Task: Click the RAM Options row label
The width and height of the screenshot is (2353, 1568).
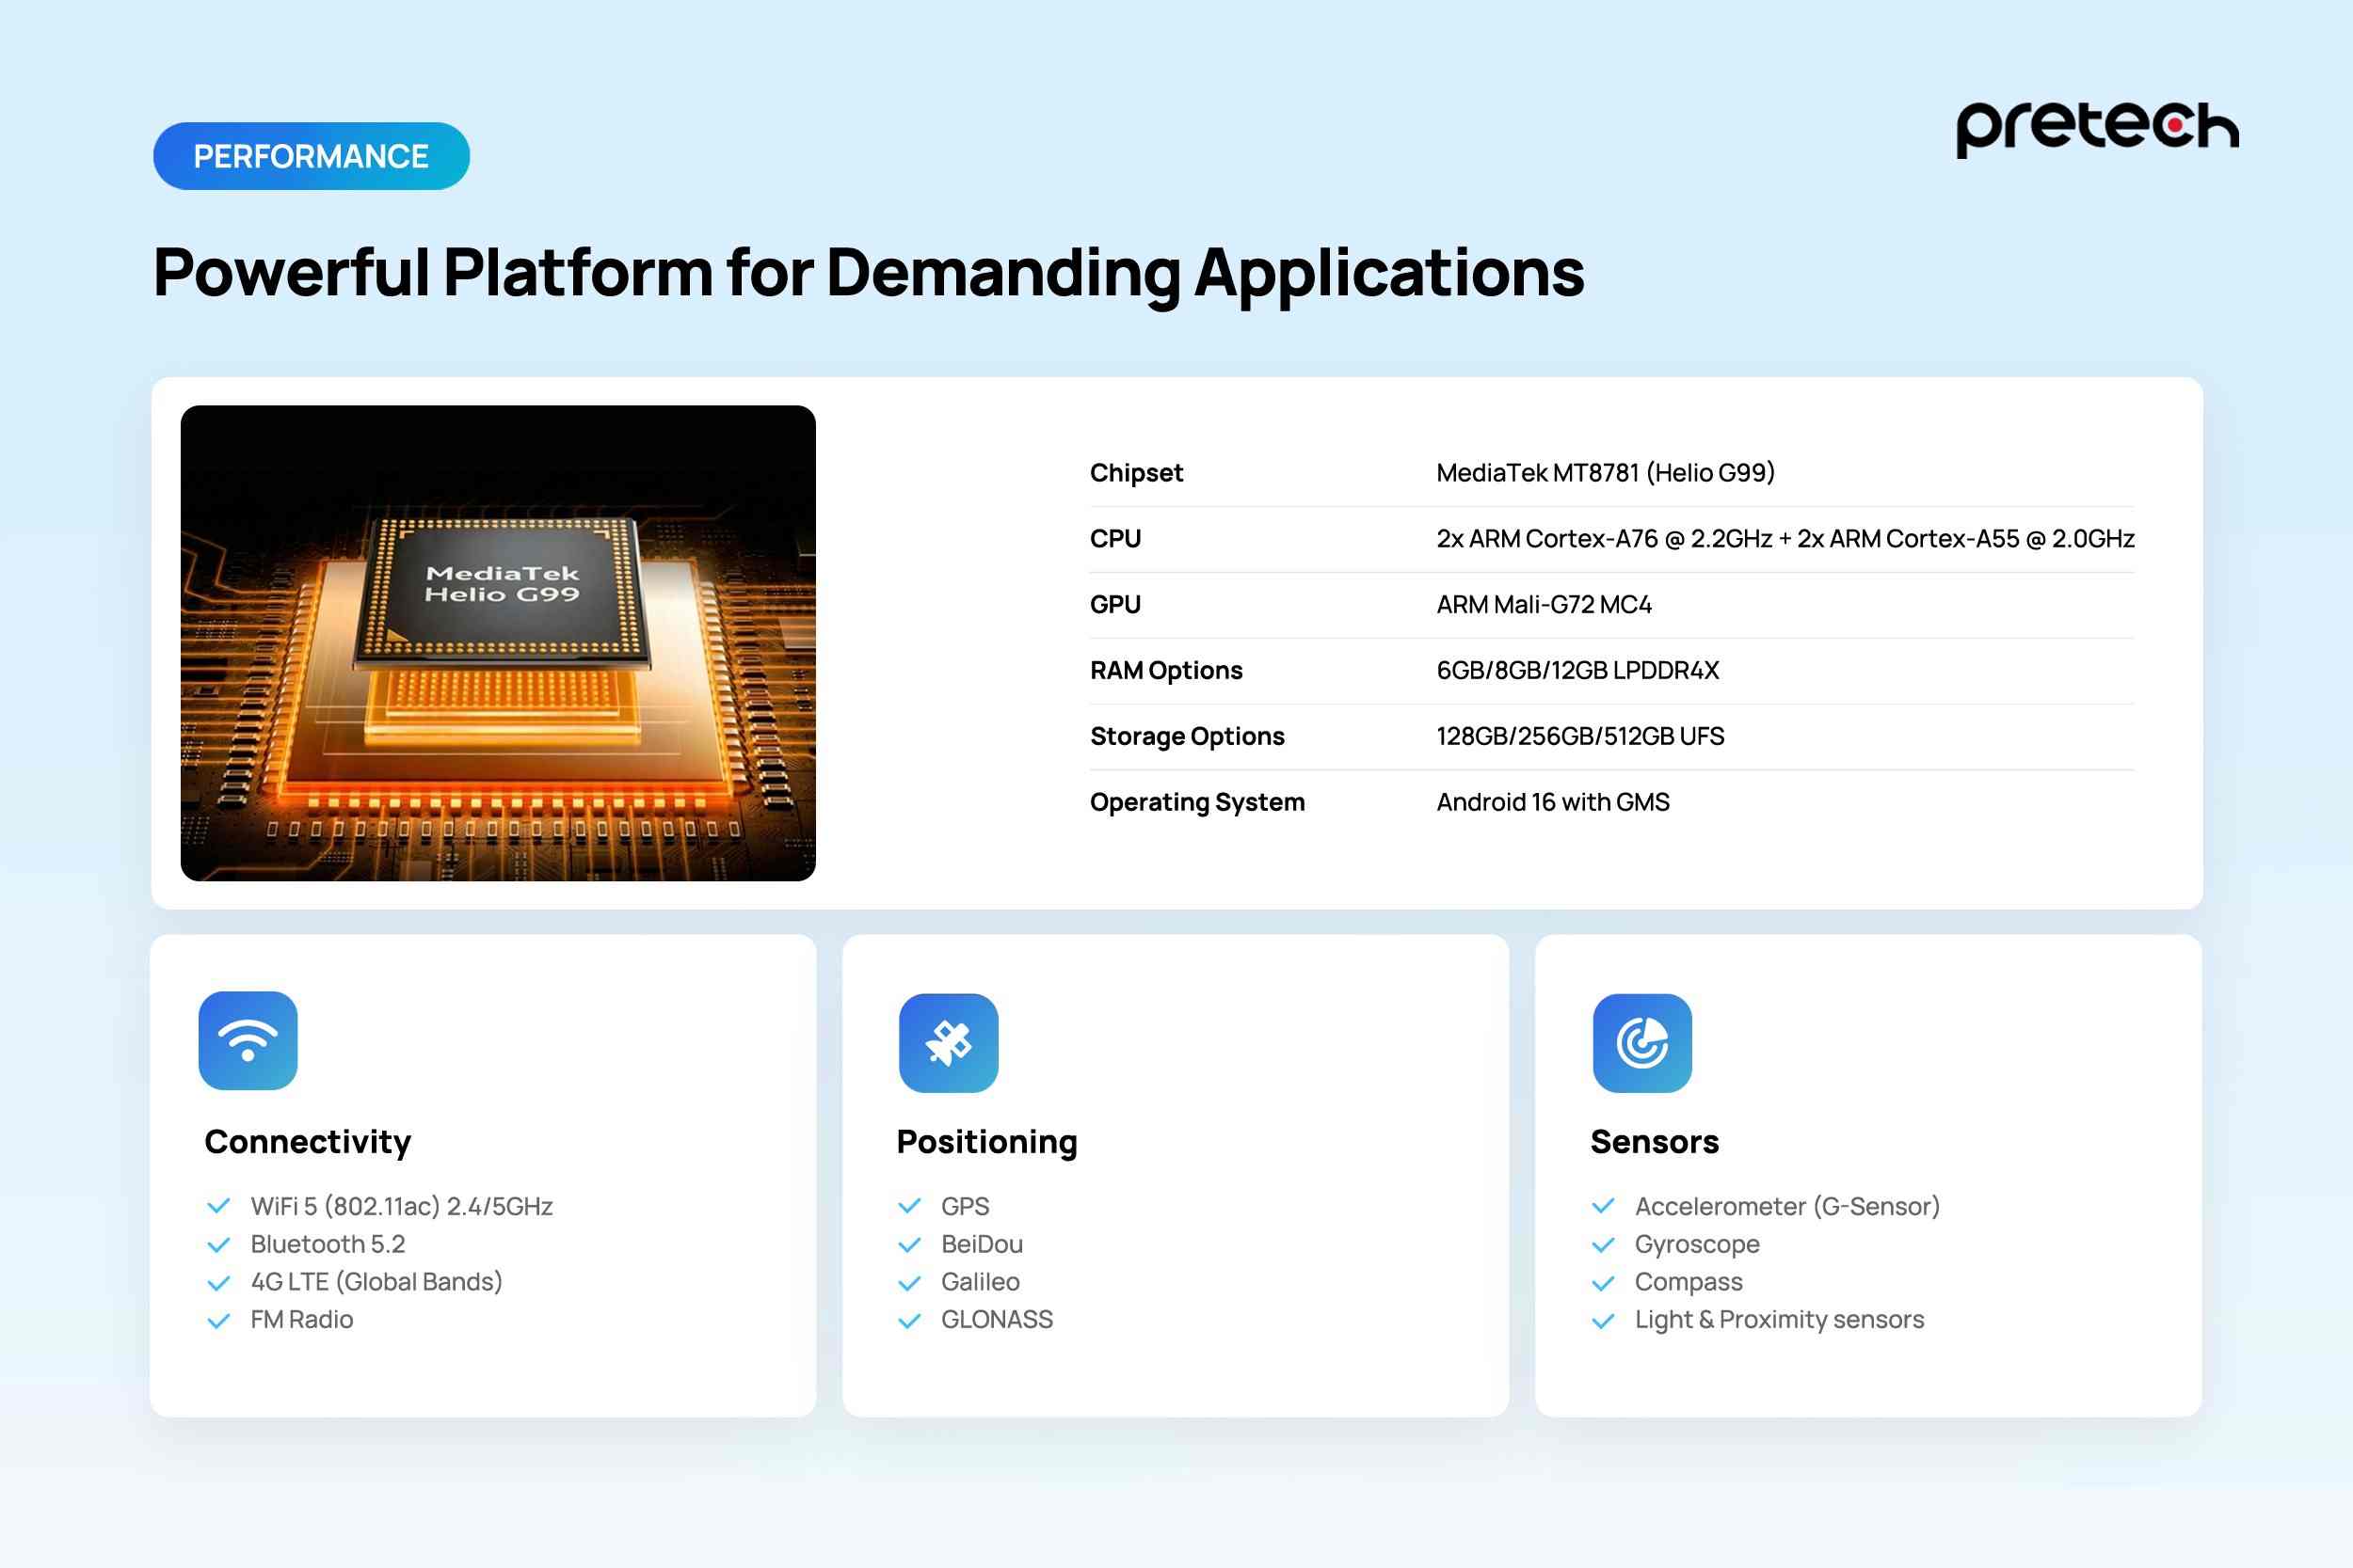Action: [1165, 671]
